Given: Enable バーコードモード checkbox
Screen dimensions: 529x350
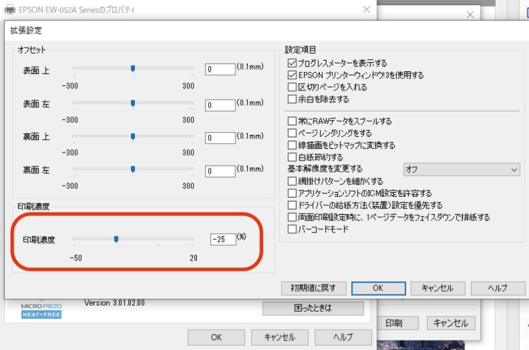Looking at the screenshot, I should (x=292, y=229).
